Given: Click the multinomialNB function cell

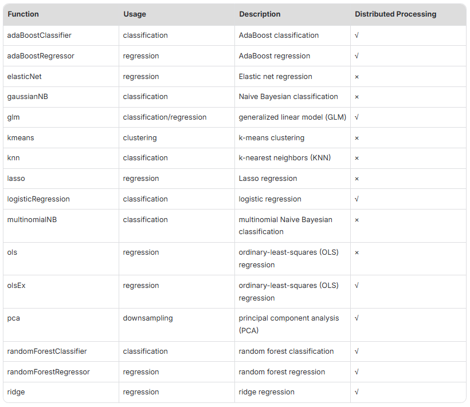Looking at the screenshot, I should tap(61, 226).
